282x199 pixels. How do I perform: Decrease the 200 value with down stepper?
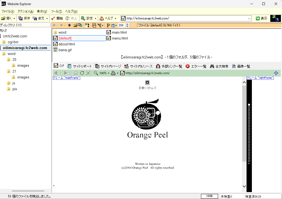[127, 26]
